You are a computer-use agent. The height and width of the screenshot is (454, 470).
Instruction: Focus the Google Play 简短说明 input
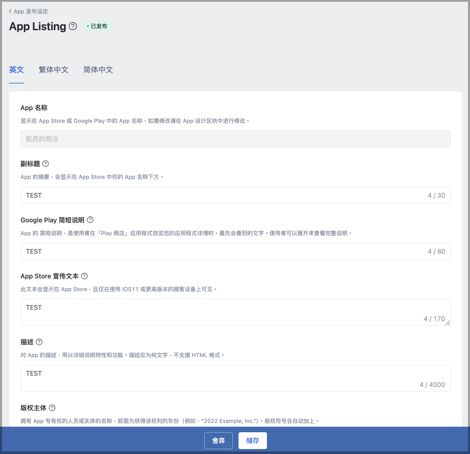tap(235, 251)
